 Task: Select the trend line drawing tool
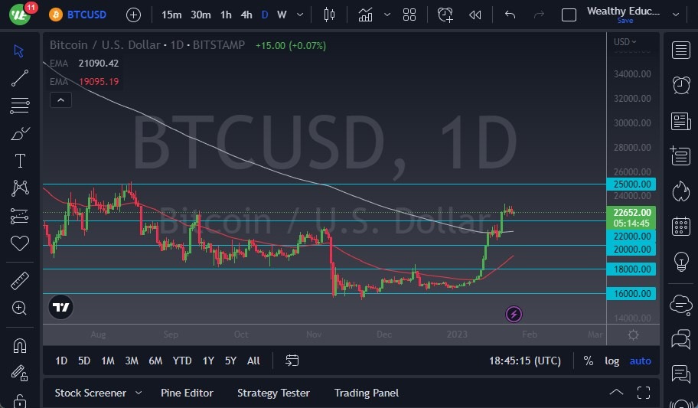pos(20,78)
